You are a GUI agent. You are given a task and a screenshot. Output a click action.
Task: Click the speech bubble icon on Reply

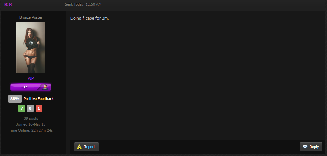point(305,147)
